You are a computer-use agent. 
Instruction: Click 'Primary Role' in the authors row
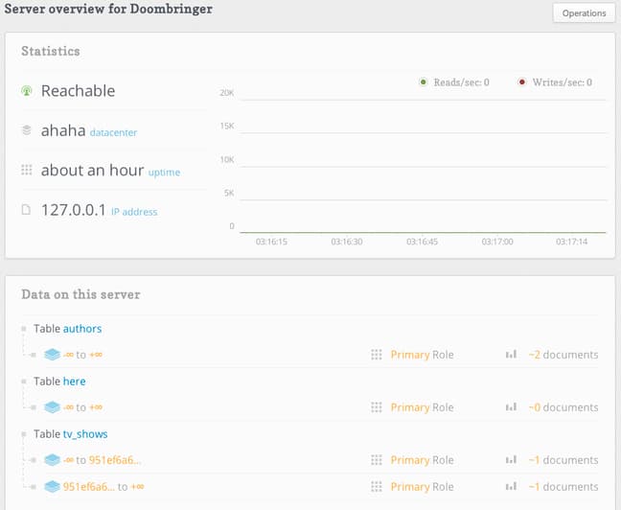click(x=422, y=355)
